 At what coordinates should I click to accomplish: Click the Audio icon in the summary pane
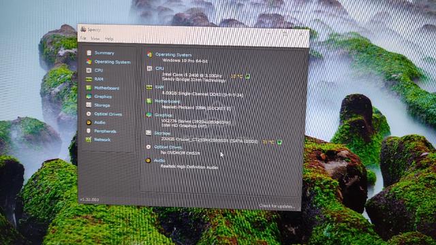(149, 161)
